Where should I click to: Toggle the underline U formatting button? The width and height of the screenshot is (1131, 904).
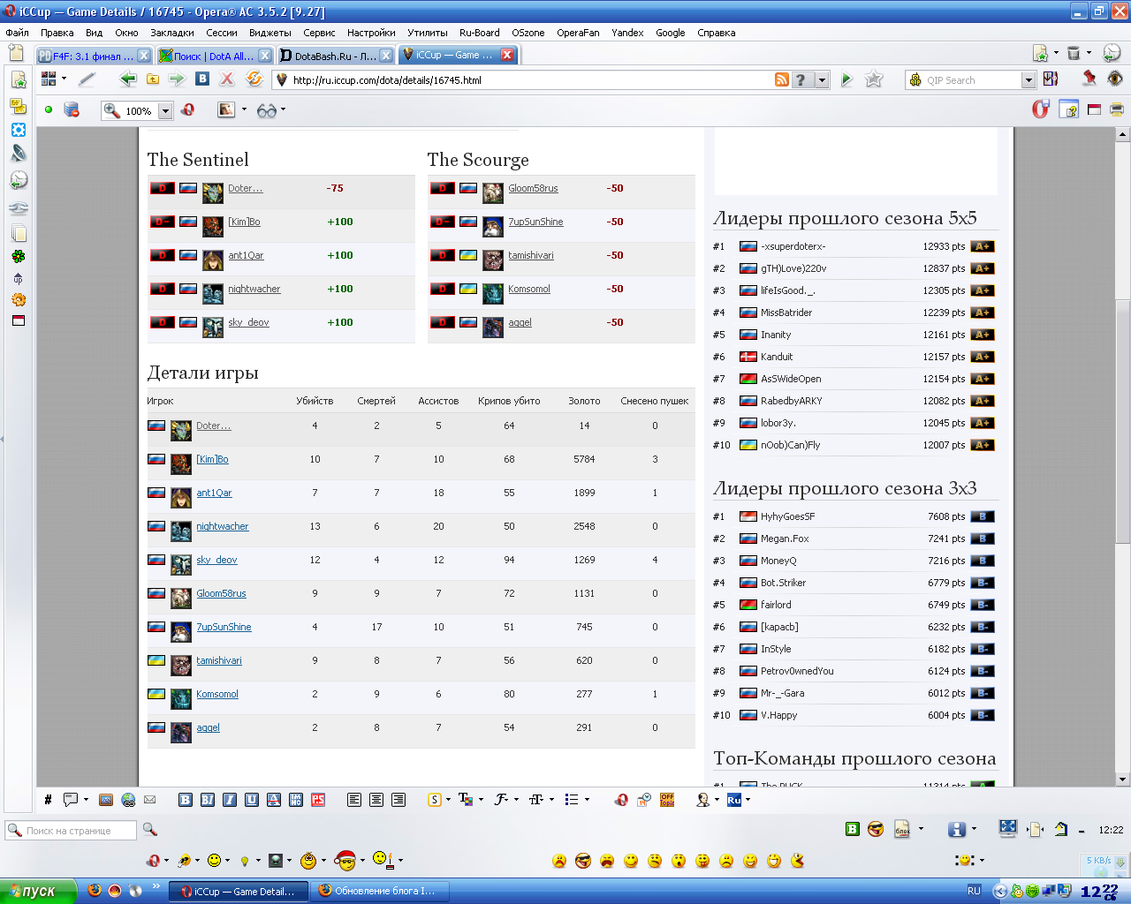coord(252,800)
